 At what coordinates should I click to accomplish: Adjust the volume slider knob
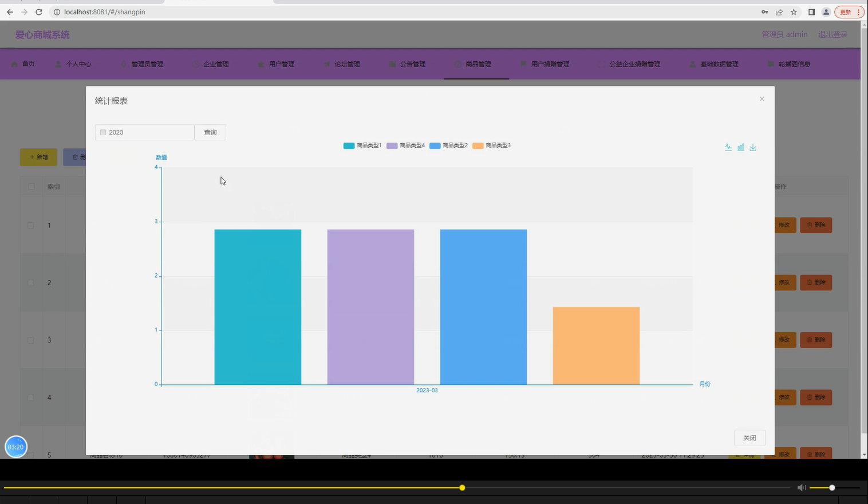click(832, 487)
